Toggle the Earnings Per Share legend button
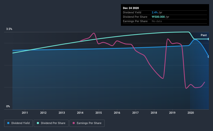Viewport: 213px width, 131px height. pos(87,123)
